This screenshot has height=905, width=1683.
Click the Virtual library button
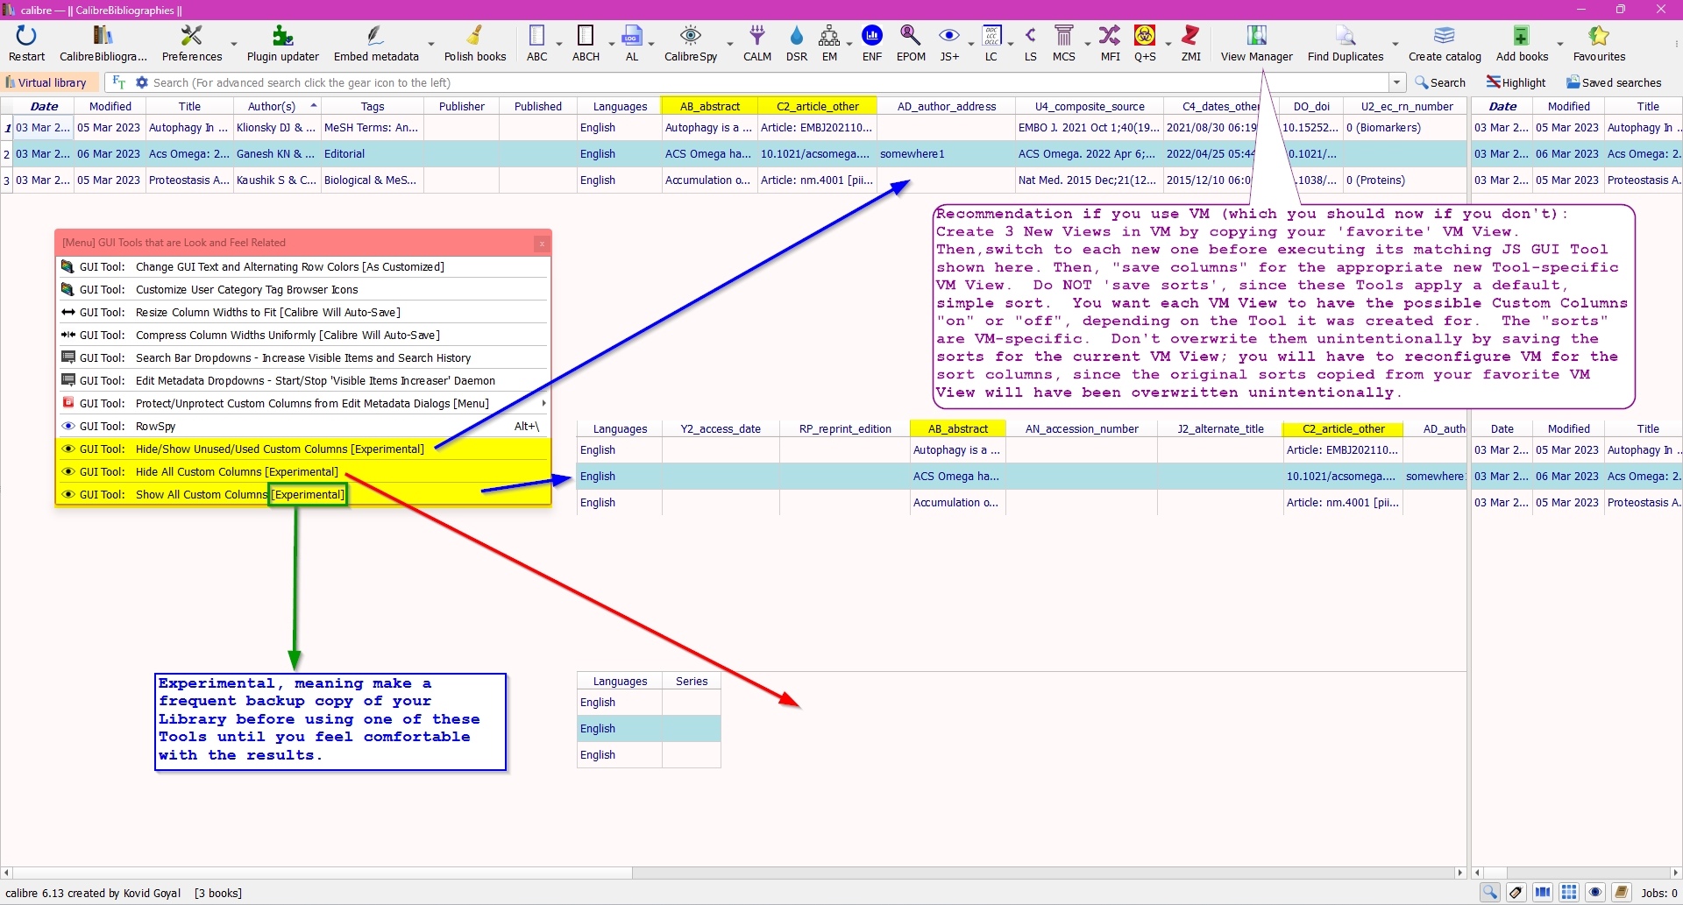47,82
